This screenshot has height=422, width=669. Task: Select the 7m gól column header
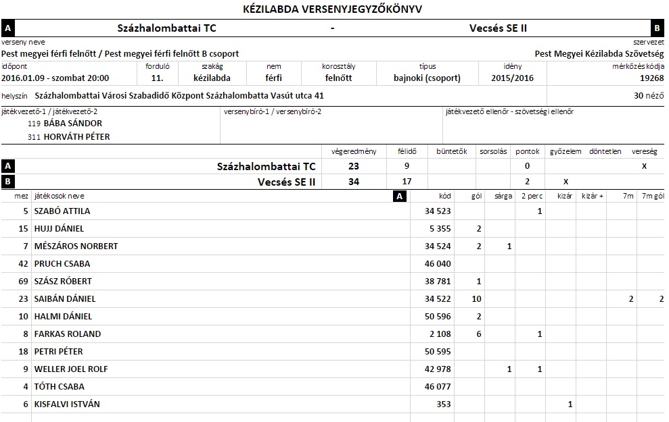(x=653, y=196)
